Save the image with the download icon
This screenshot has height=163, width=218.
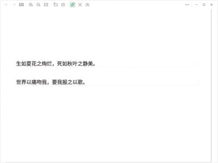[x=87, y=5]
